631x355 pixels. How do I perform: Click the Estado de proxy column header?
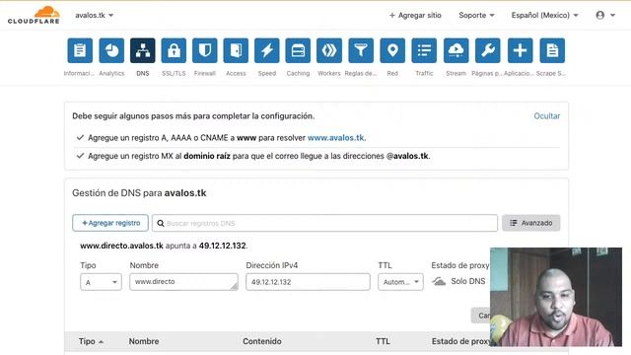point(460,341)
